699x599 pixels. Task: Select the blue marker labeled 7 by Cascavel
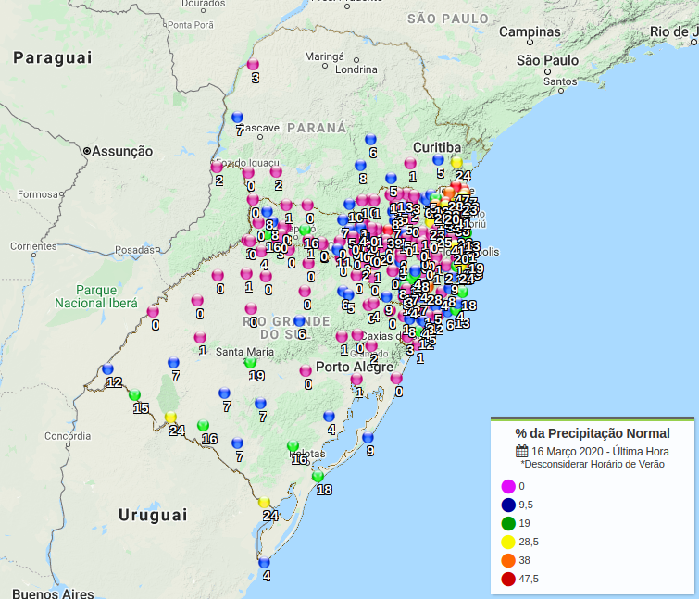pos(237,118)
